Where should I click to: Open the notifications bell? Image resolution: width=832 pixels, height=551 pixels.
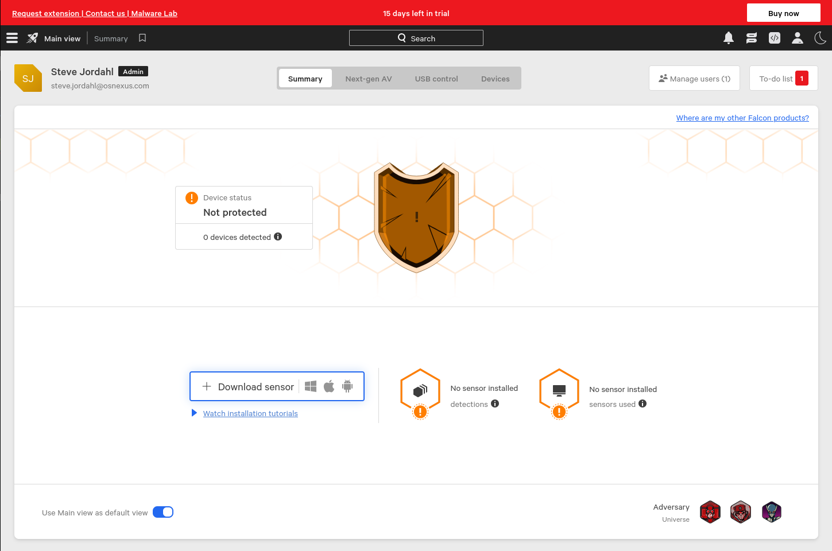coord(729,38)
